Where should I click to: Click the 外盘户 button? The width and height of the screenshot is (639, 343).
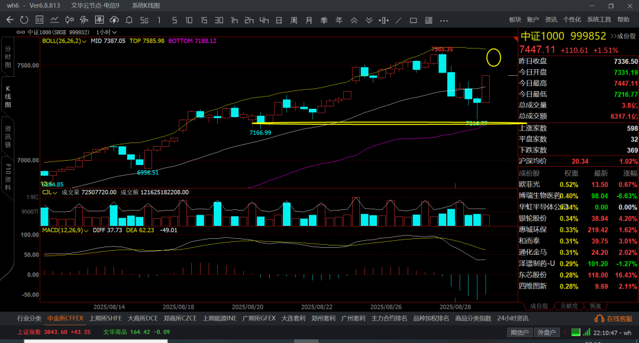coord(546,332)
